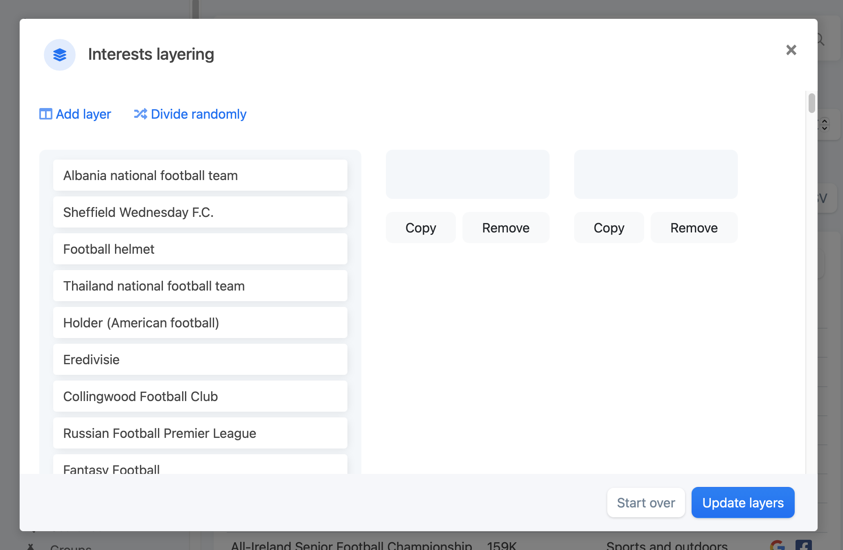
Task: Click the Divide randomly shuffle icon
Action: pos(140,114)
